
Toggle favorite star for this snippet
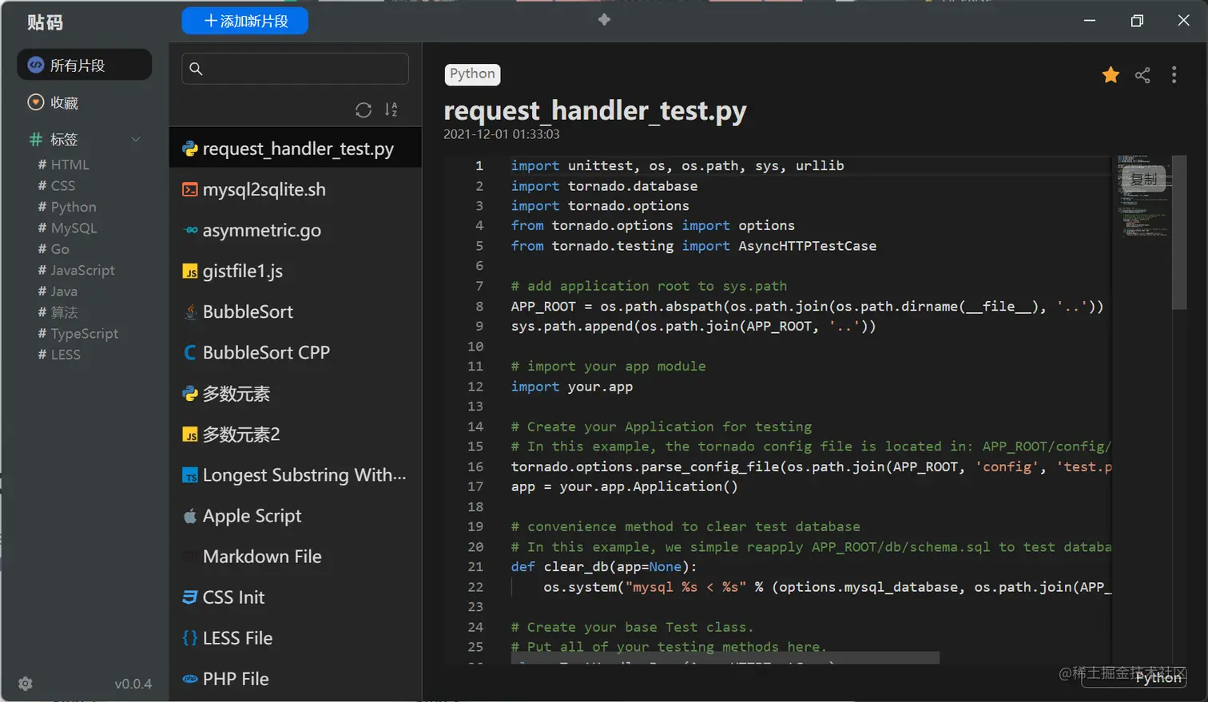1111,75
